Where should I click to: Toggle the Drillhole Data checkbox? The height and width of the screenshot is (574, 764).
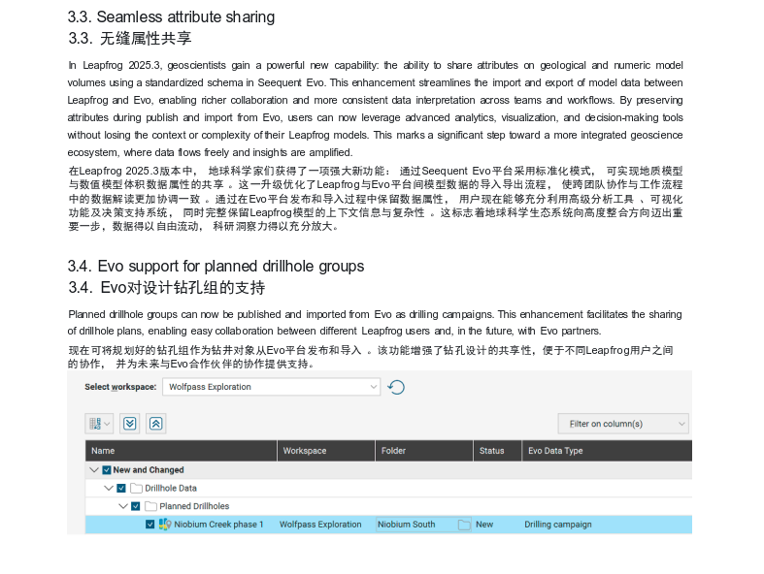tap(121, 489)
